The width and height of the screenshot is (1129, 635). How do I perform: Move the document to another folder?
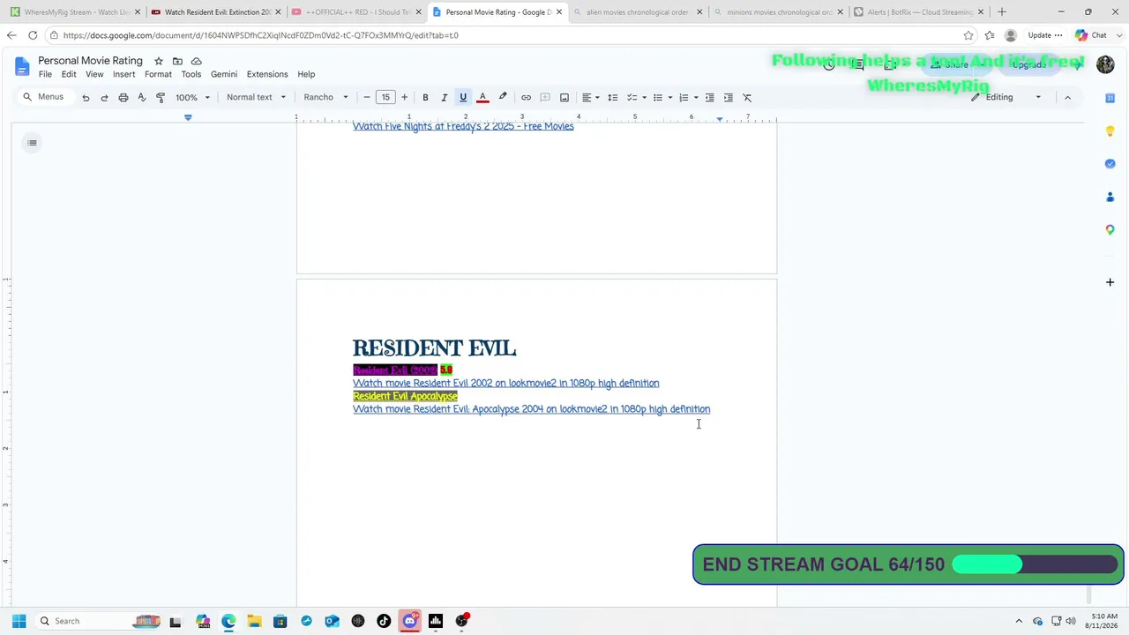(177, 61)
